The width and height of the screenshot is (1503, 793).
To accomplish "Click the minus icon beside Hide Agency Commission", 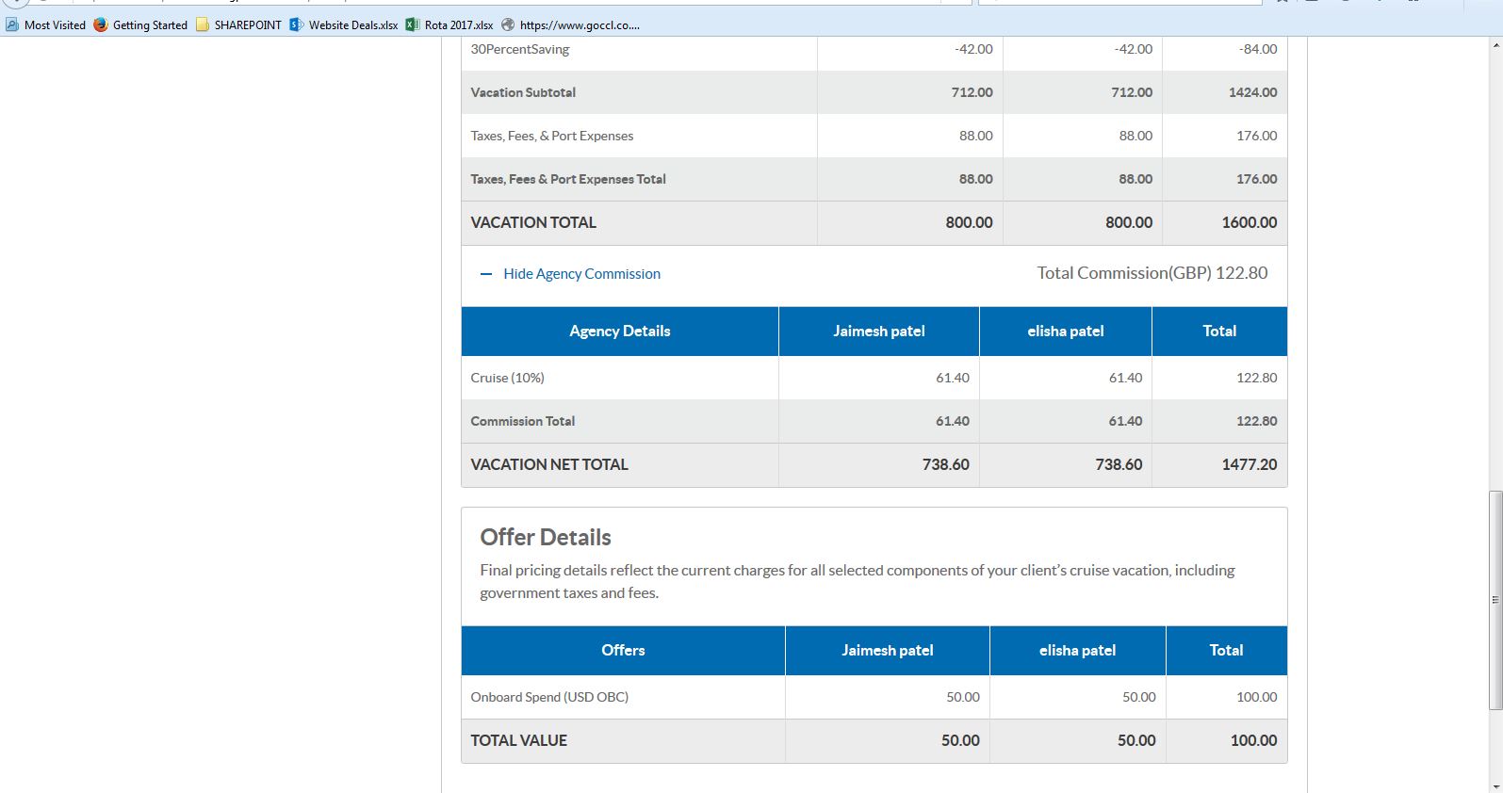I will tap(486, 274).
